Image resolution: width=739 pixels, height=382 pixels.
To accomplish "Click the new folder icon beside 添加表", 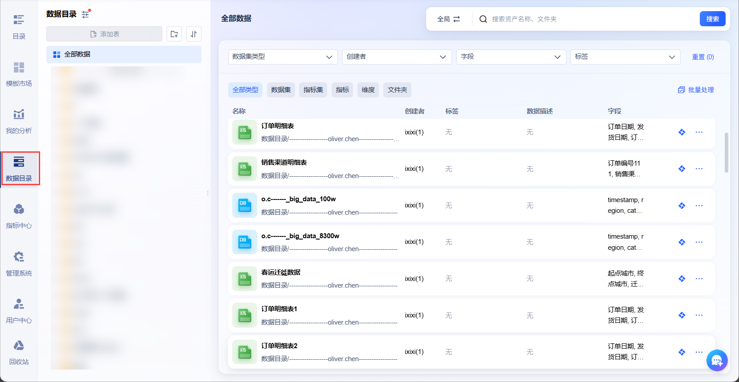I will pyautogui.click(x=174, y=34).
